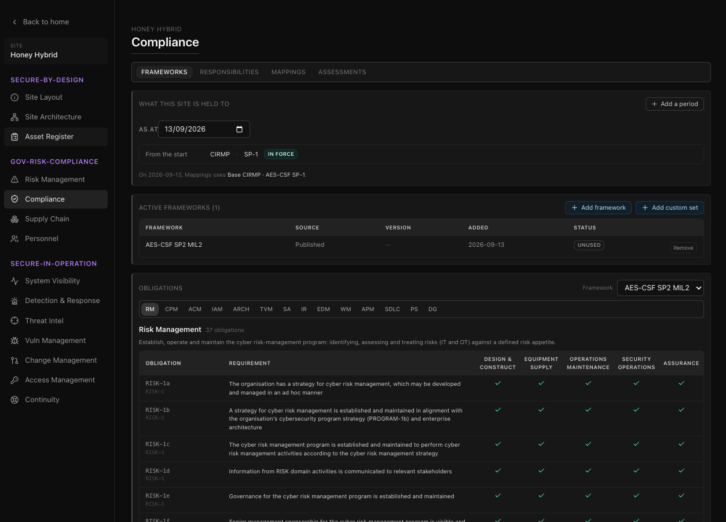726x522 pixels.
Task: Click the CIRMP label in the period row
Action: pyautogui.click(x=220, y=155)
